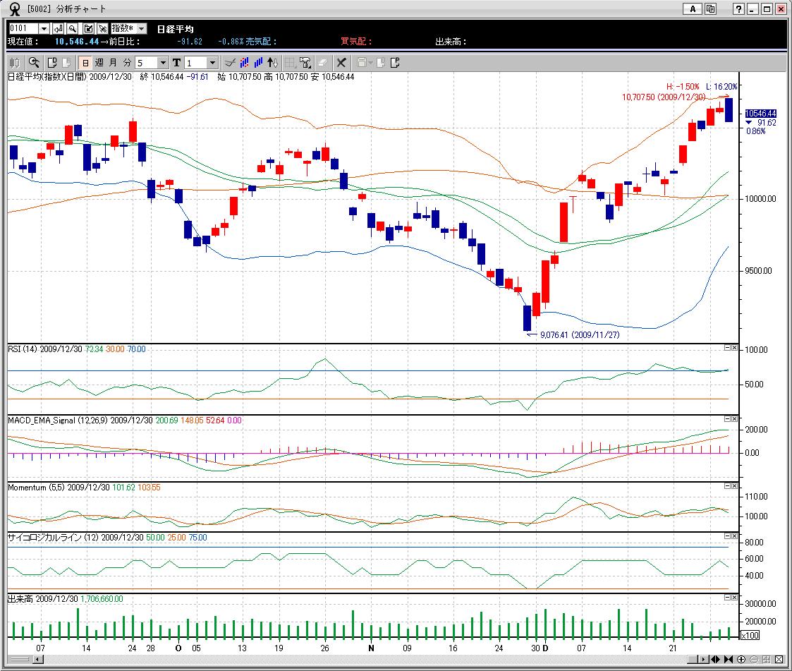792x671 pixels.
Task: Open the stock code 0101 dropdown
Action: click(x=44, y=28)
